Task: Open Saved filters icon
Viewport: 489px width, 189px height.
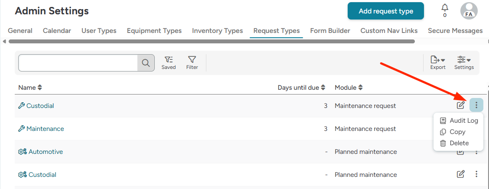Action: pos(169,63)
